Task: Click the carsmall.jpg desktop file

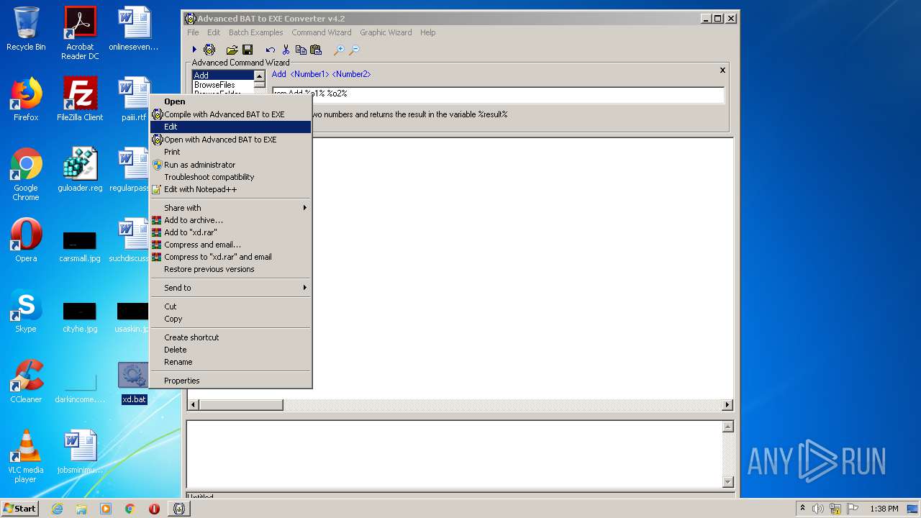Action: click(x=80, y=246)
